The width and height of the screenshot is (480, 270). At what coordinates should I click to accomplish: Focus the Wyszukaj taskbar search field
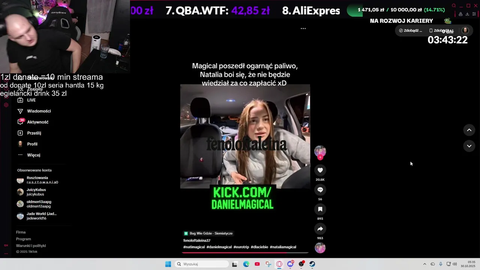(x=202, y=264)
